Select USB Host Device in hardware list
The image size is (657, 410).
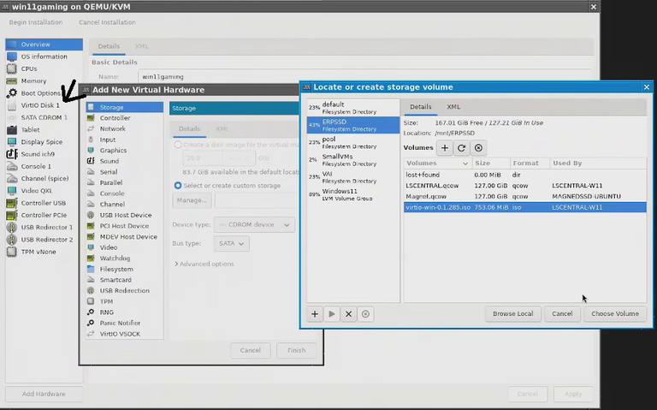tap(125, 215)
